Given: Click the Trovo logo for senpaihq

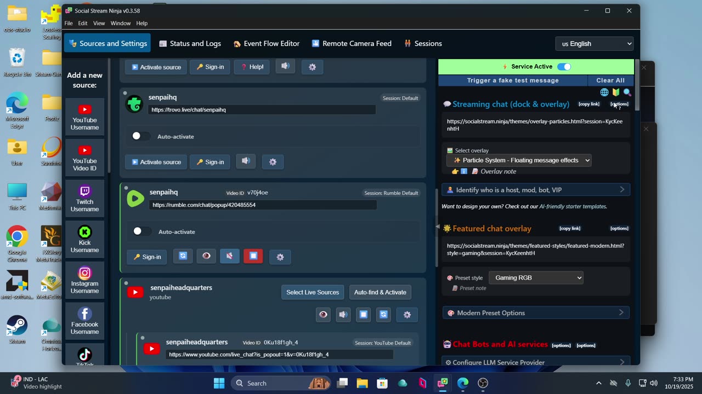Looking at the screenshot, I should 134,104.
